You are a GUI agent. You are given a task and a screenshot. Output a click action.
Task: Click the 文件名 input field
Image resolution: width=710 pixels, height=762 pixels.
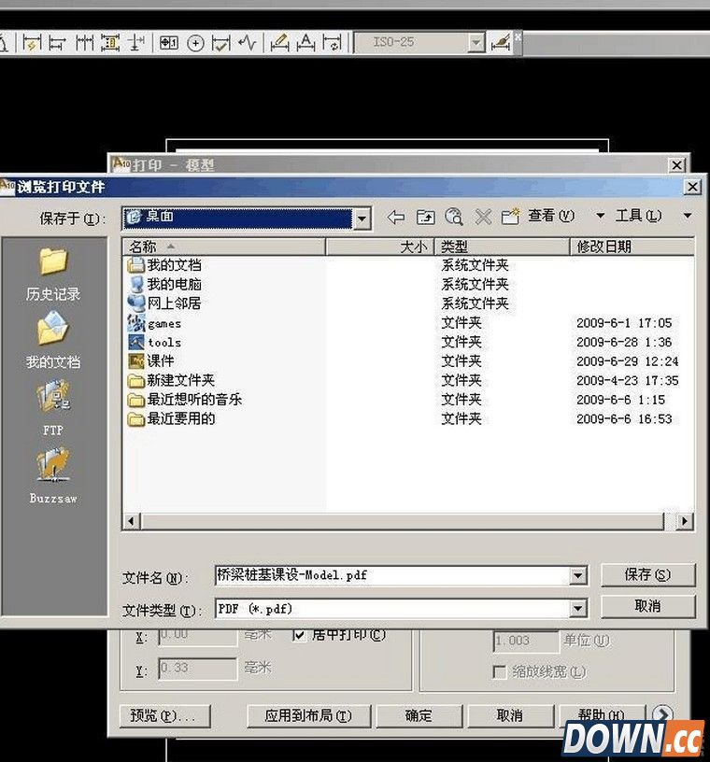click(x=392, y=575)
